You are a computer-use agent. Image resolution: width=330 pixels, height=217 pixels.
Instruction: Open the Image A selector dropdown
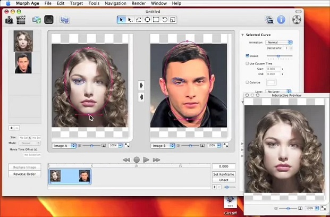click(64, 146)
